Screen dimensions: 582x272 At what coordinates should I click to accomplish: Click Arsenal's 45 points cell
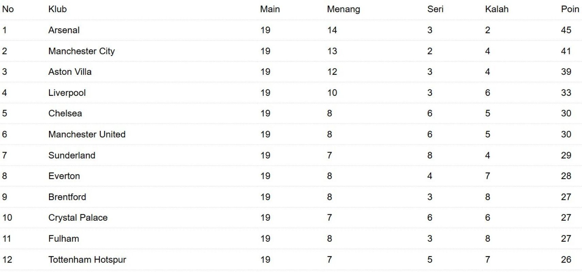point(566,30)
